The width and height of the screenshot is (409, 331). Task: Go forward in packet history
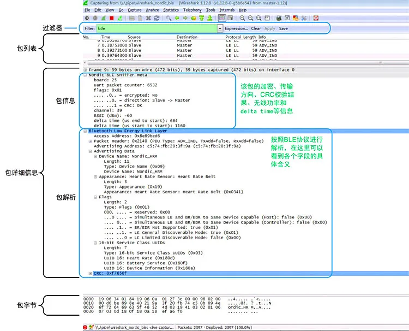(185, 18)
